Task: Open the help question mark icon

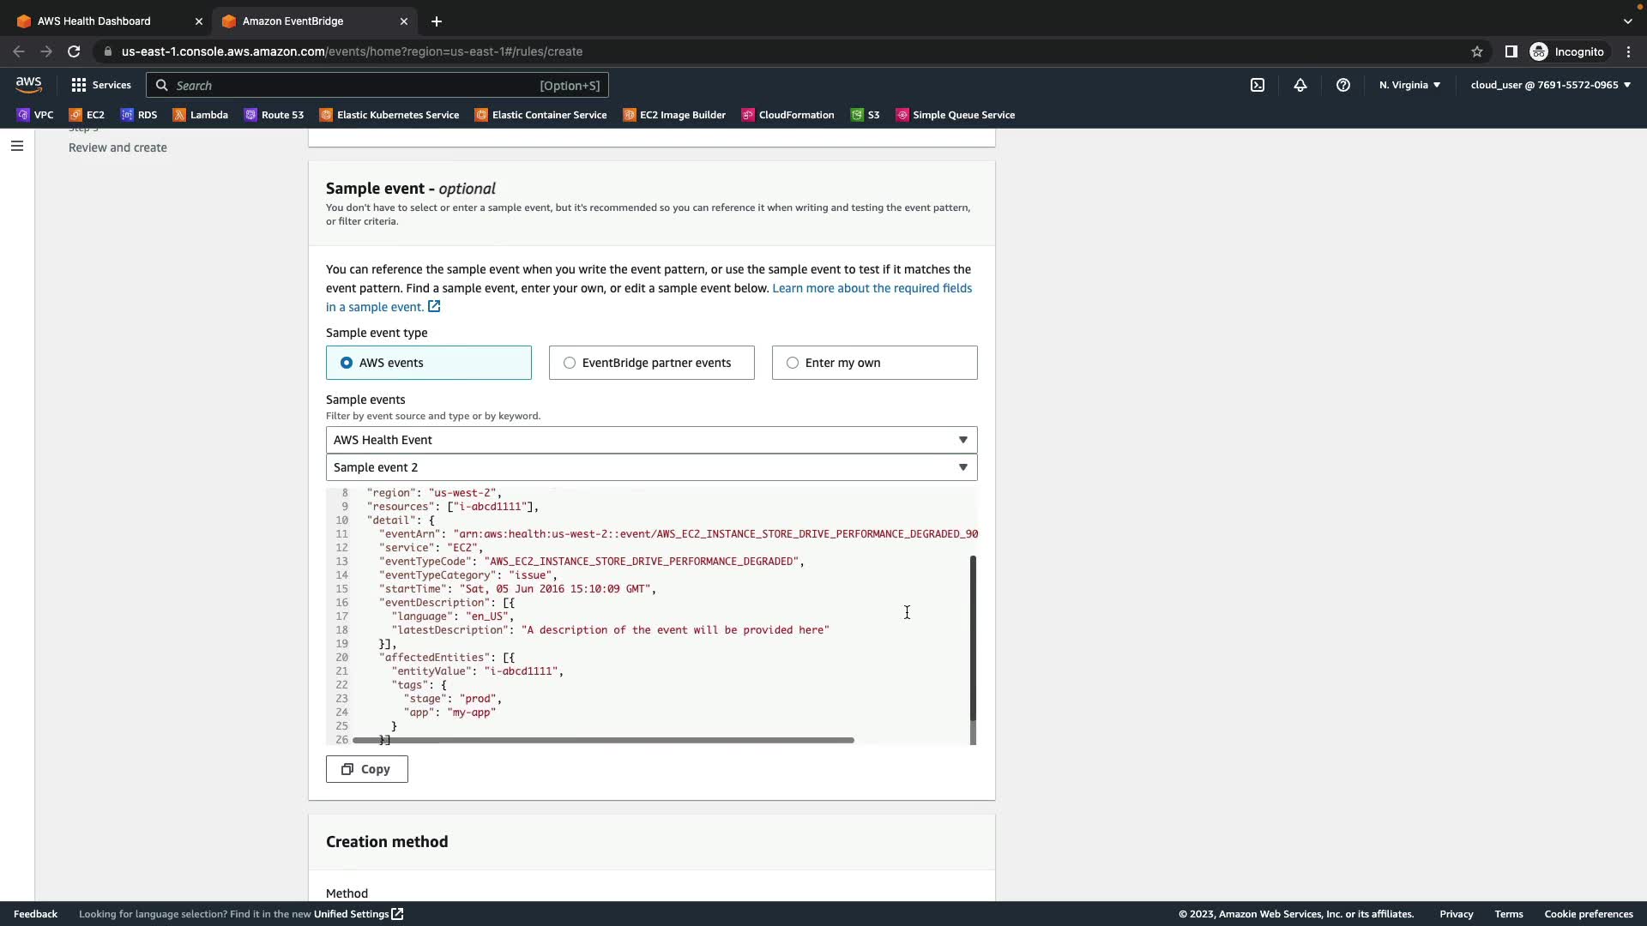Action: pos(1342,85)
